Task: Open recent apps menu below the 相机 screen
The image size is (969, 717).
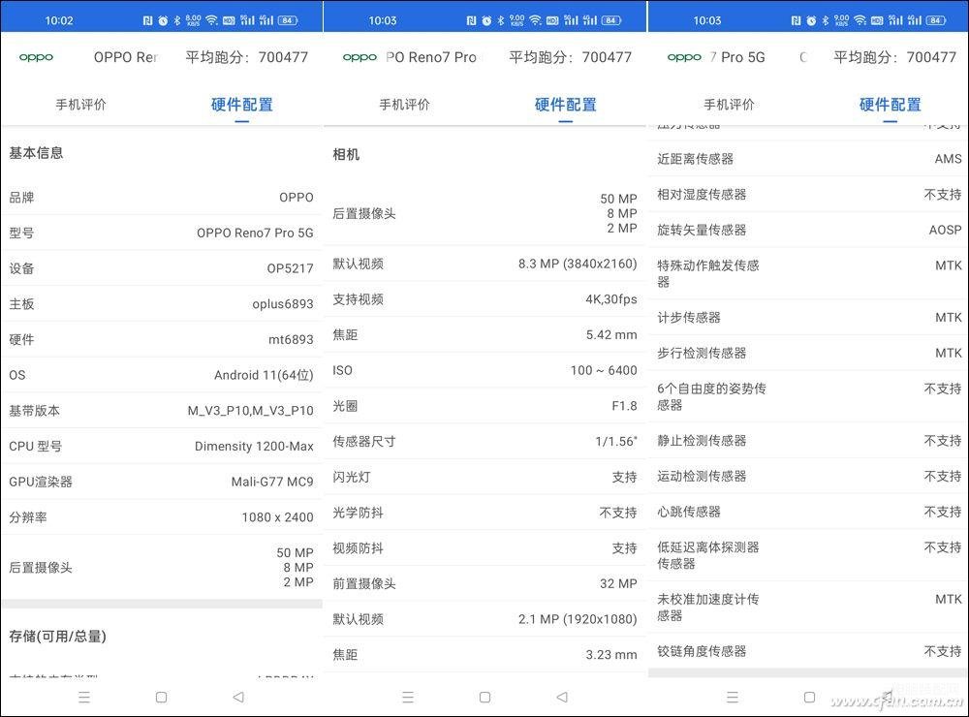Action: click(408, 698)
